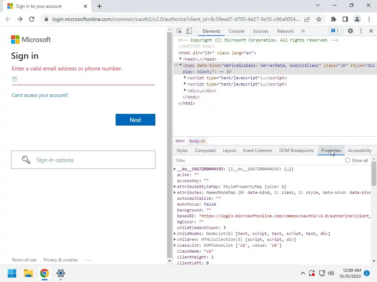Click the properties Filter field
The width and height of the screenshot is (377, 282).
click(x=258, y=160)
